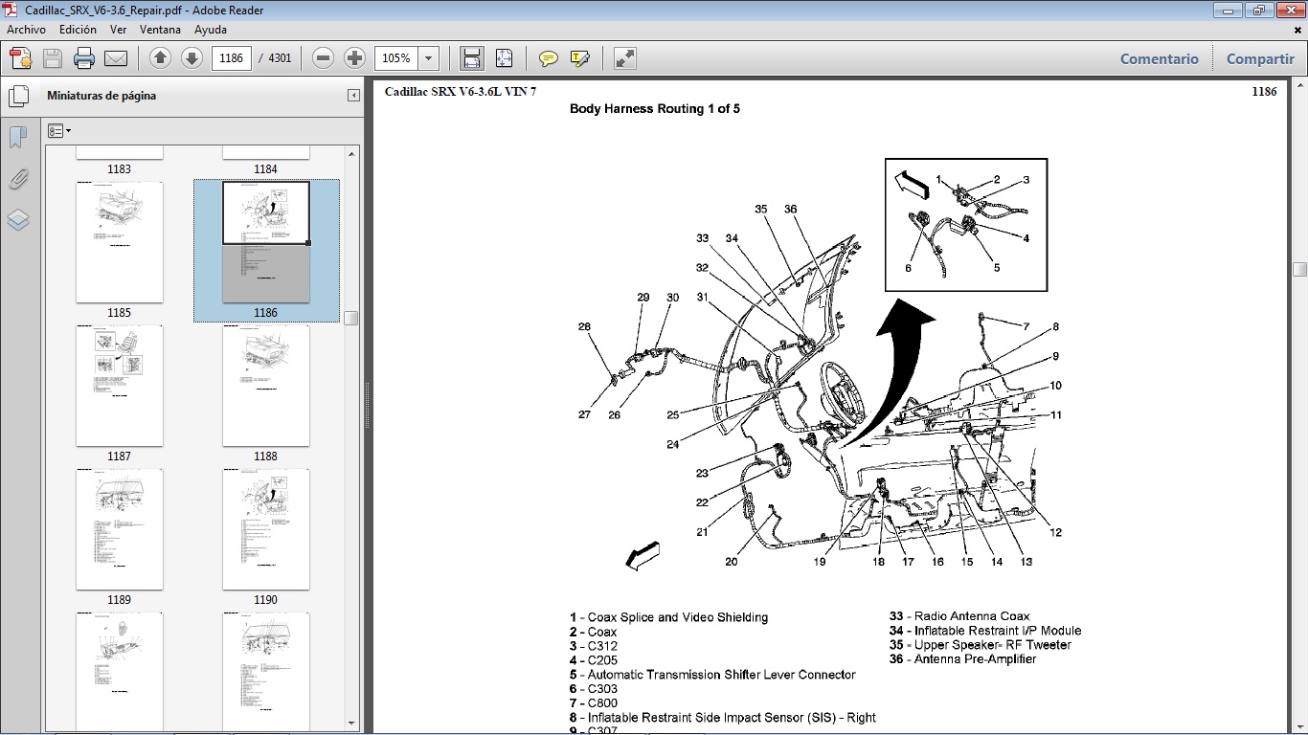This screenshot has width=1308, height=735.
Task: Select thumbnail of page 1187
Action: pyautogui.click(x=120, y=386)
